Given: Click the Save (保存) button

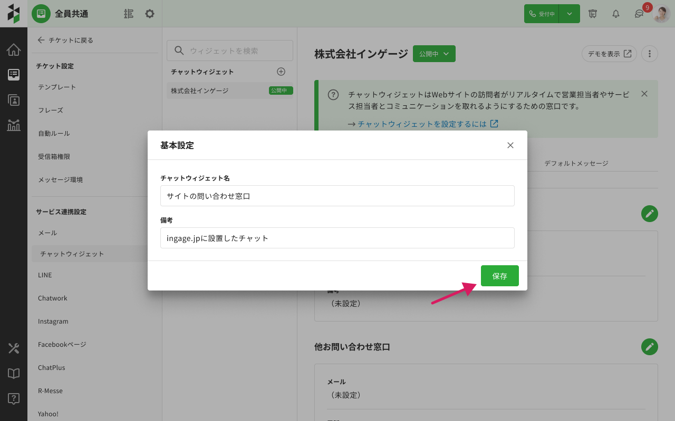Looking at the screenshot, I should click(499, 276).
